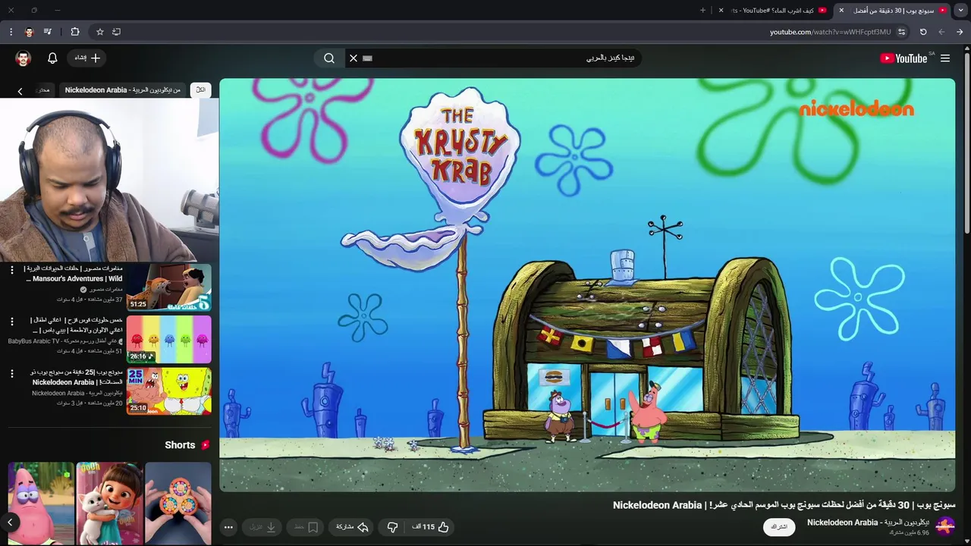The image size is (971, 546).
Task: Like the video with 115 ألف thumbs up
Action: 432,527
